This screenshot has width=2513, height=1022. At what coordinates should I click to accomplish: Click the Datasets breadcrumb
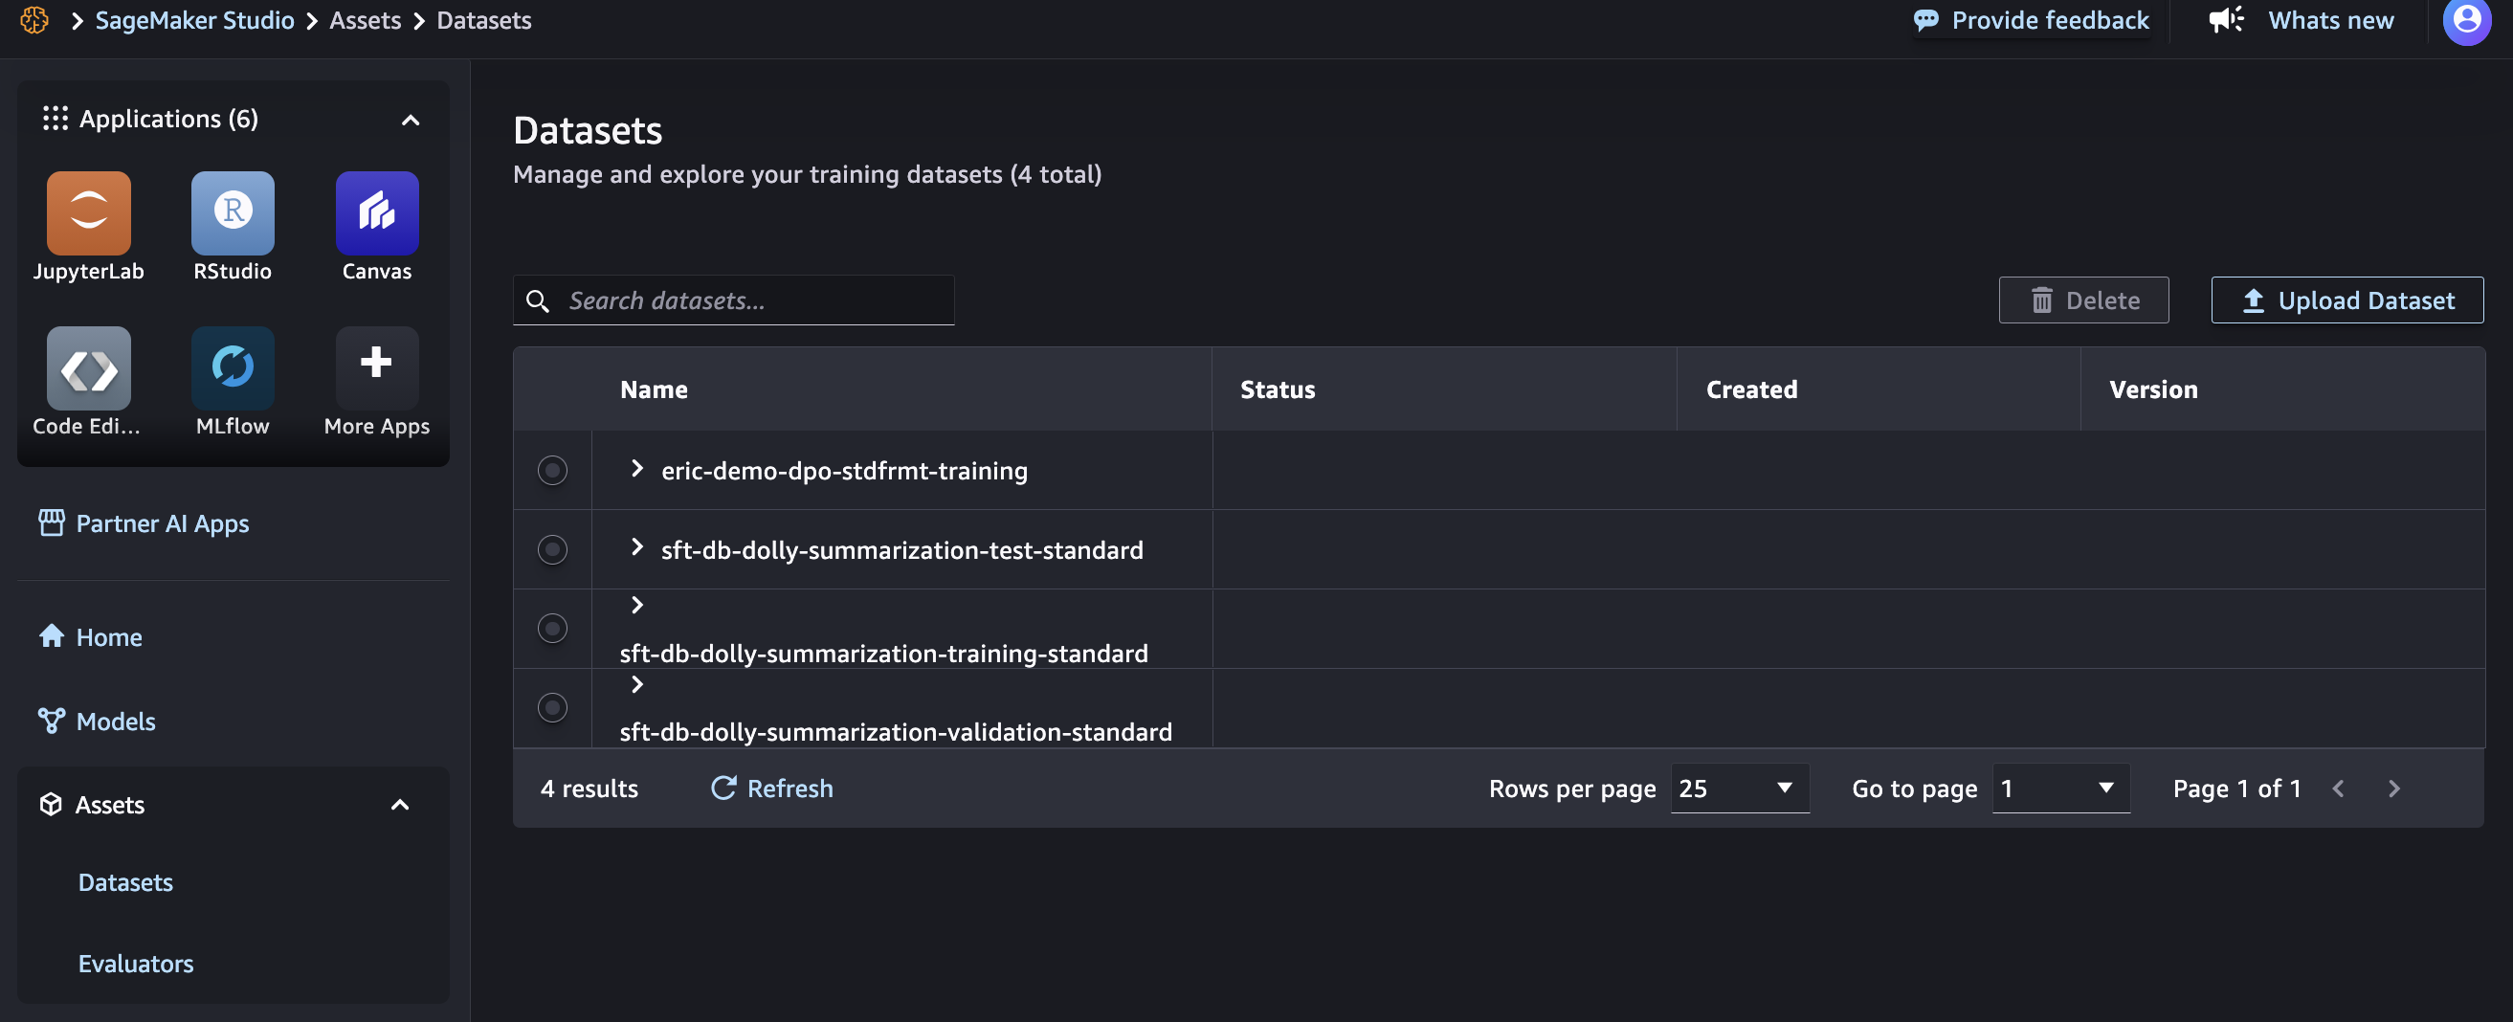(484, 20)
